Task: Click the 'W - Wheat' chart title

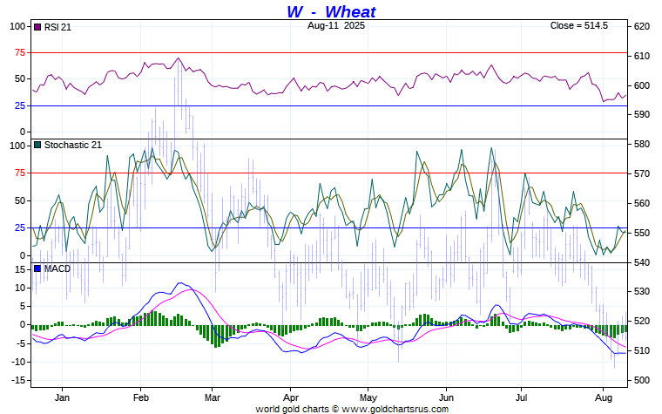Action: coord(331,11)
